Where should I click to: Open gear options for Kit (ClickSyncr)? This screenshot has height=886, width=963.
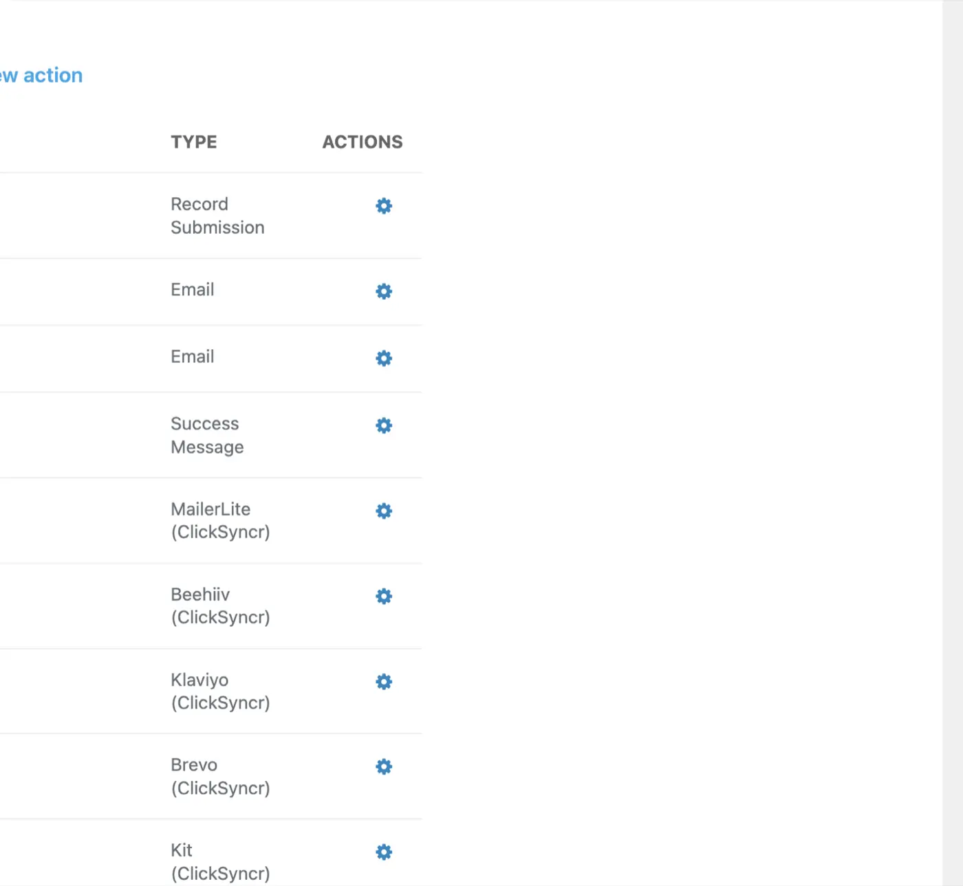coord(384,852)
